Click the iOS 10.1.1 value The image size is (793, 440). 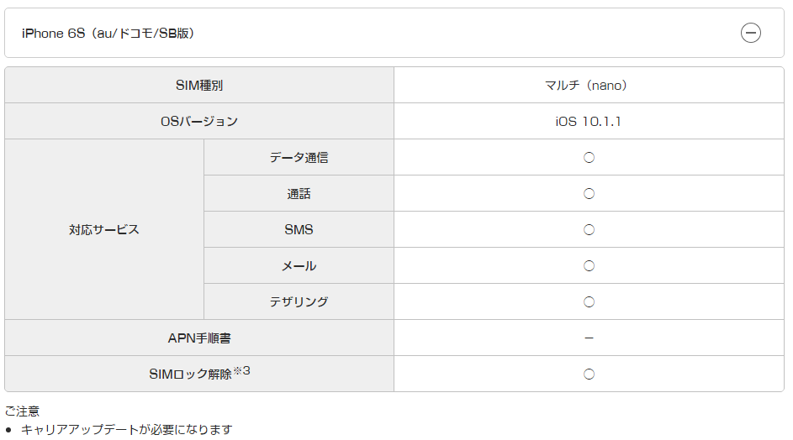click(x=588, y=122)
